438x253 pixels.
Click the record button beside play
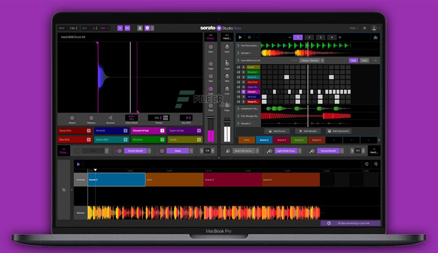tap(249, 38)
